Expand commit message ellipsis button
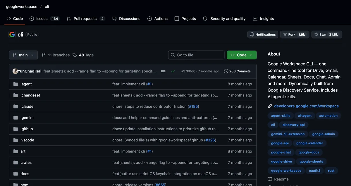 point(163,71)
